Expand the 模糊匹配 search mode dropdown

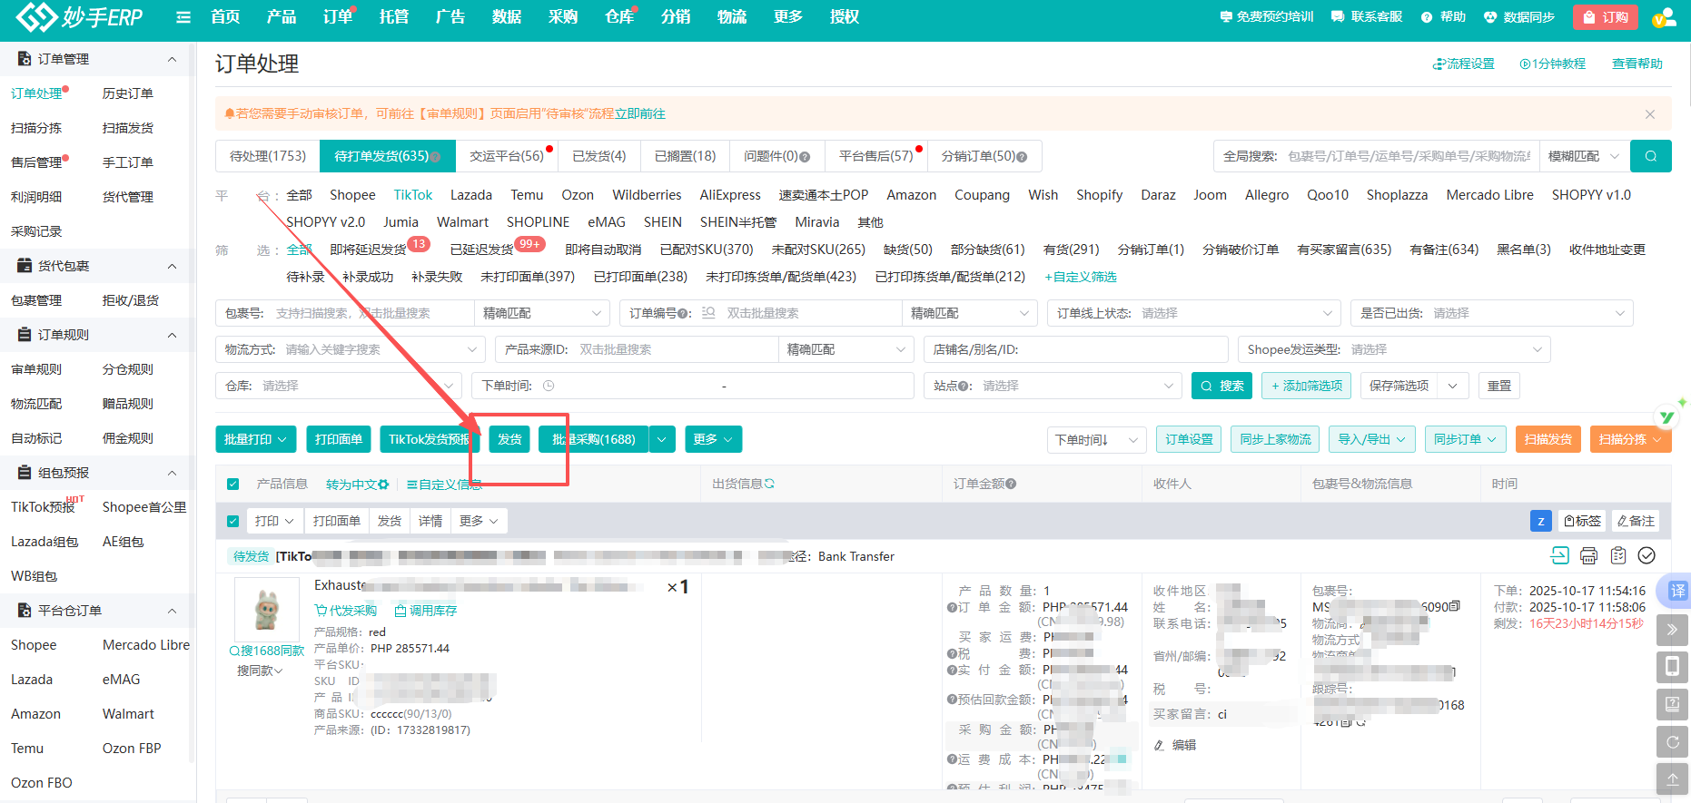point(1583,156)
